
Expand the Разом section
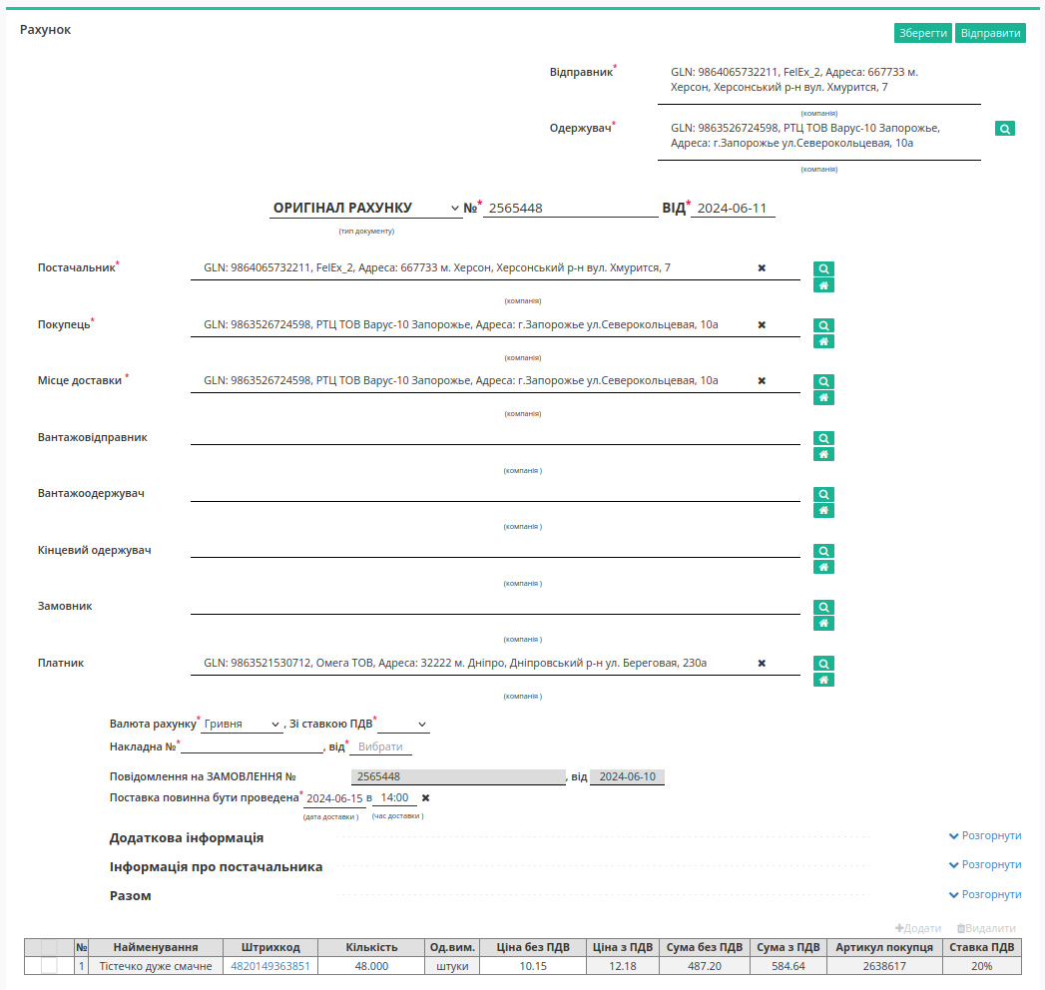pos(985,894)
